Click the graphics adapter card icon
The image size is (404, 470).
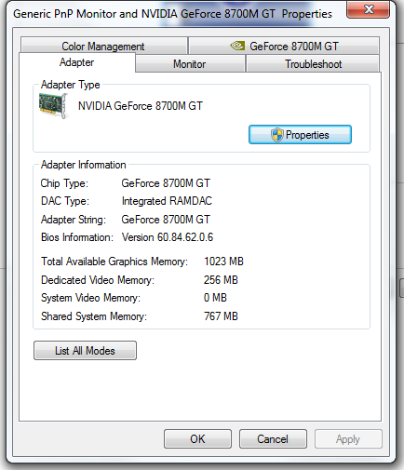tap(53, 106)
